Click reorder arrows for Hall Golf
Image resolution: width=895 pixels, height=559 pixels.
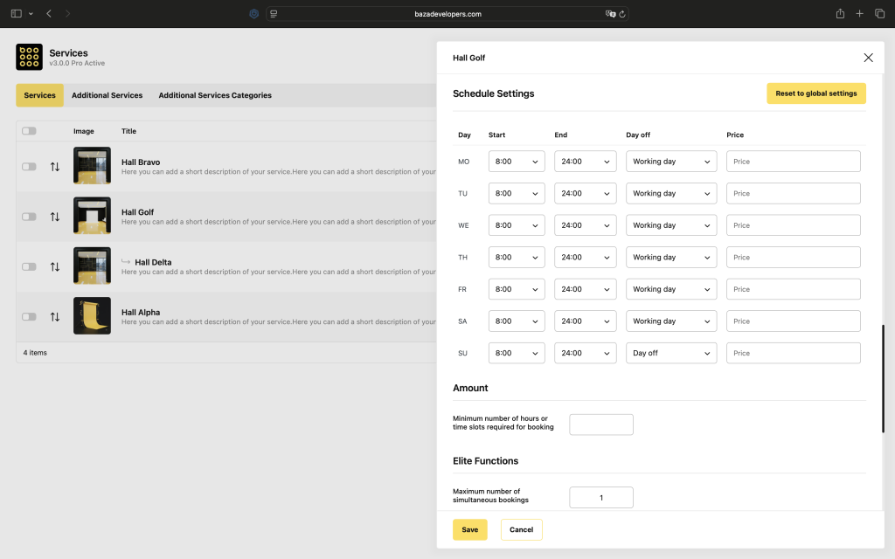pos(55,217)
